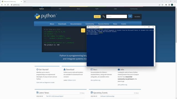Open the Downloads menu
The height and width of the screenshot is (99, 177).
coord(62,24)
